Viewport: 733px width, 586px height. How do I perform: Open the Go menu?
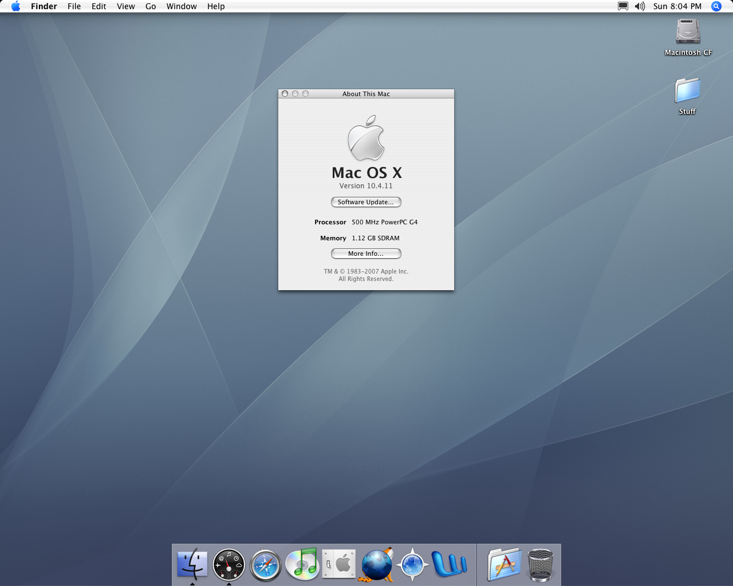tap(151, 6)
